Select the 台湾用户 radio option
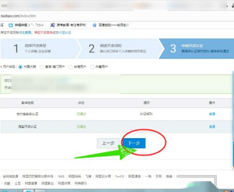The width and height of the screenshot is (234, 192). coord(71,67)
